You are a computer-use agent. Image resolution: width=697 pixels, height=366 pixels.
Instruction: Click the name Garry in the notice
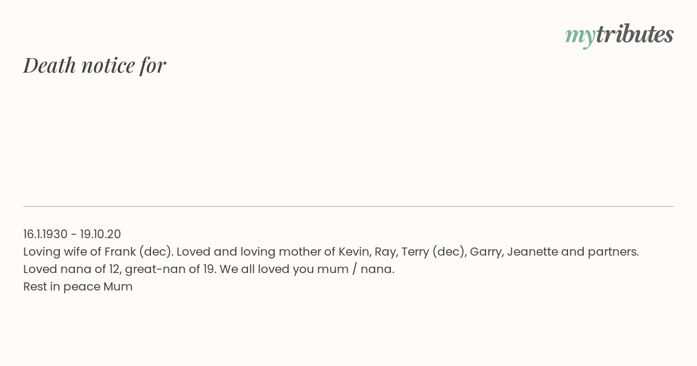[486, 252]
